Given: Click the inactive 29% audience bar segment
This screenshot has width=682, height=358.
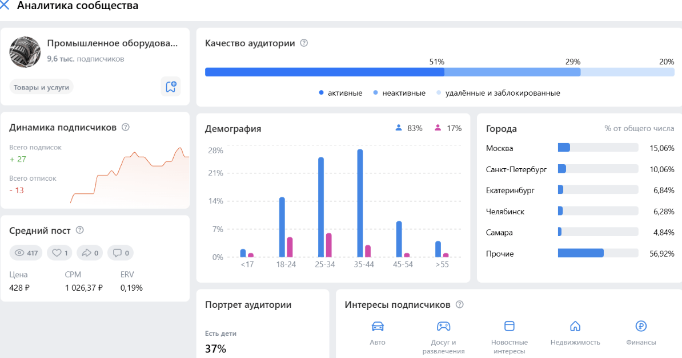Looking at the screenshot, I should click(512, 72).
